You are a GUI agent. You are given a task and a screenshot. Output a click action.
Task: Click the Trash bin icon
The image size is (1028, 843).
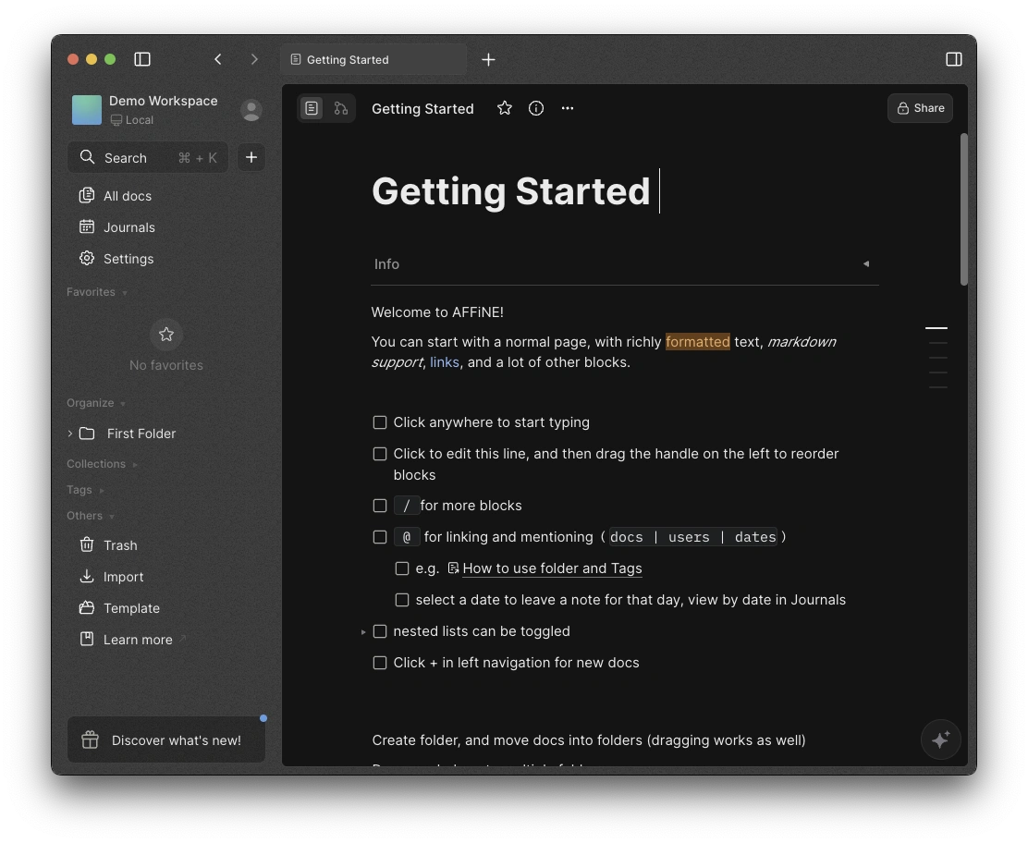[87, 544]
